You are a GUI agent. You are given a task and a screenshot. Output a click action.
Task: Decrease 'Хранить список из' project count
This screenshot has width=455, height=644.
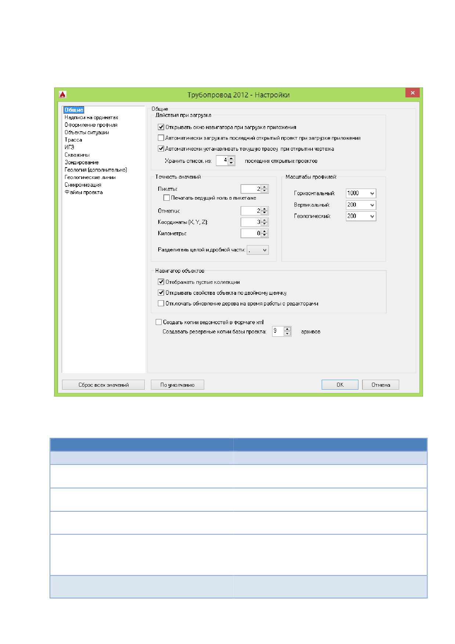click(x=231, y=162)
